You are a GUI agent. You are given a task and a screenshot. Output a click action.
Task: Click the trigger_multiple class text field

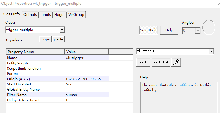click(x=33, y=30)
